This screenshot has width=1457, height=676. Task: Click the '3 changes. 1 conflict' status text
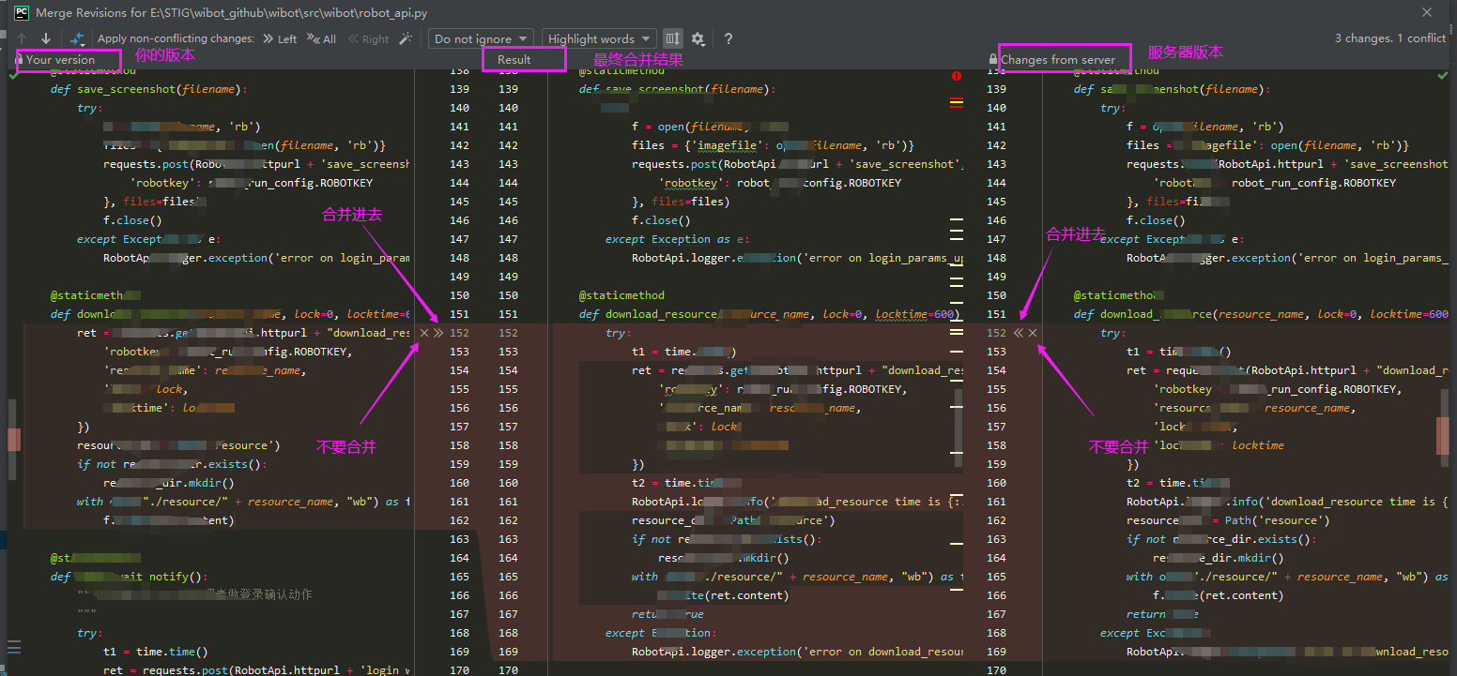pyautogui.click(x=1389, y=38)
